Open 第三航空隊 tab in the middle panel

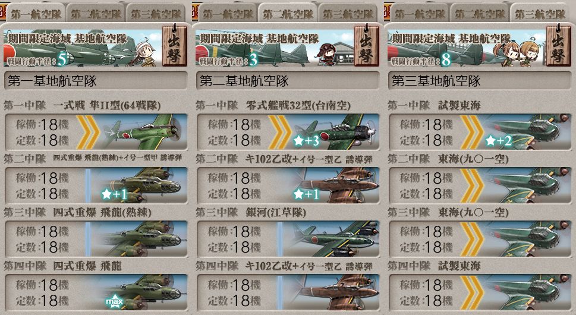[348, 14]
